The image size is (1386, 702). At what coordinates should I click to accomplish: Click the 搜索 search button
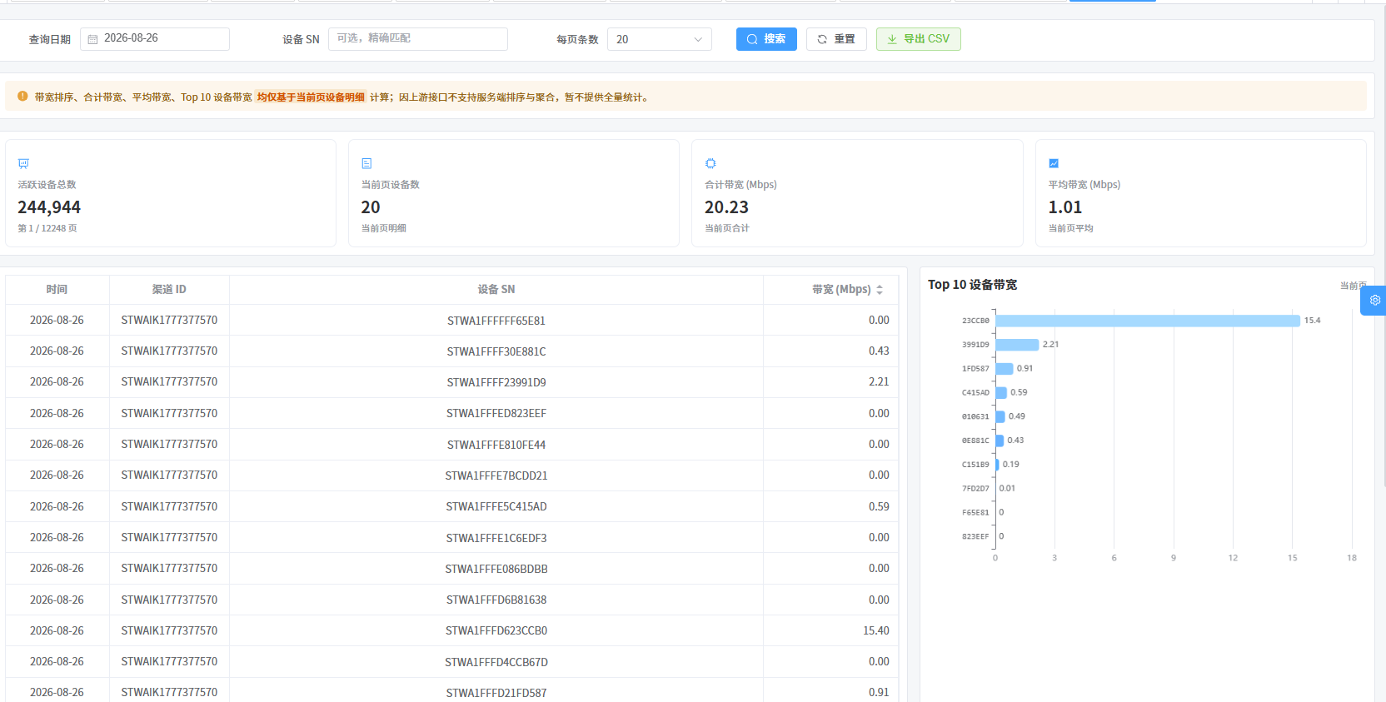pos(766,39)
